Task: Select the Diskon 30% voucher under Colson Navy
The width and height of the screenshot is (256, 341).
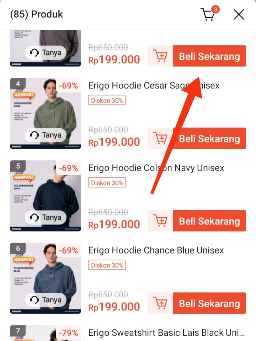Action: (107, 183)
